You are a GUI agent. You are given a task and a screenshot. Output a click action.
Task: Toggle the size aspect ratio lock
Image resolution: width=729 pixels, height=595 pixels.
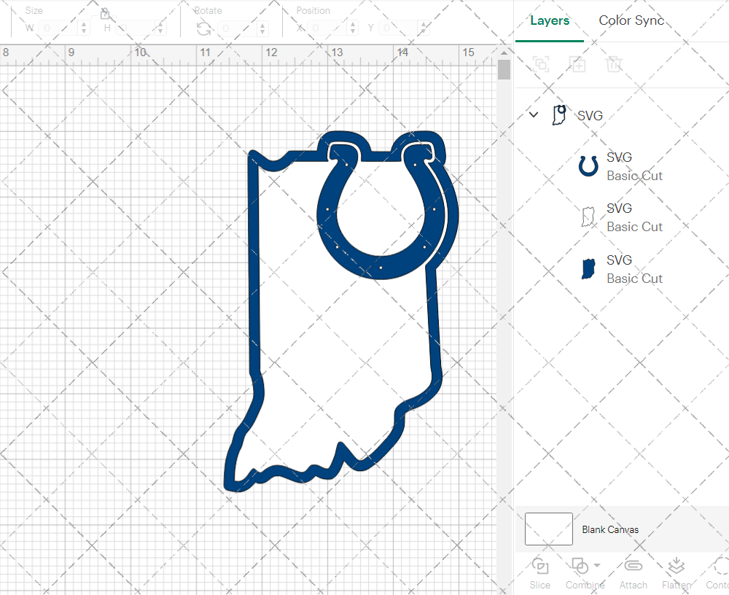coord(104,13)
